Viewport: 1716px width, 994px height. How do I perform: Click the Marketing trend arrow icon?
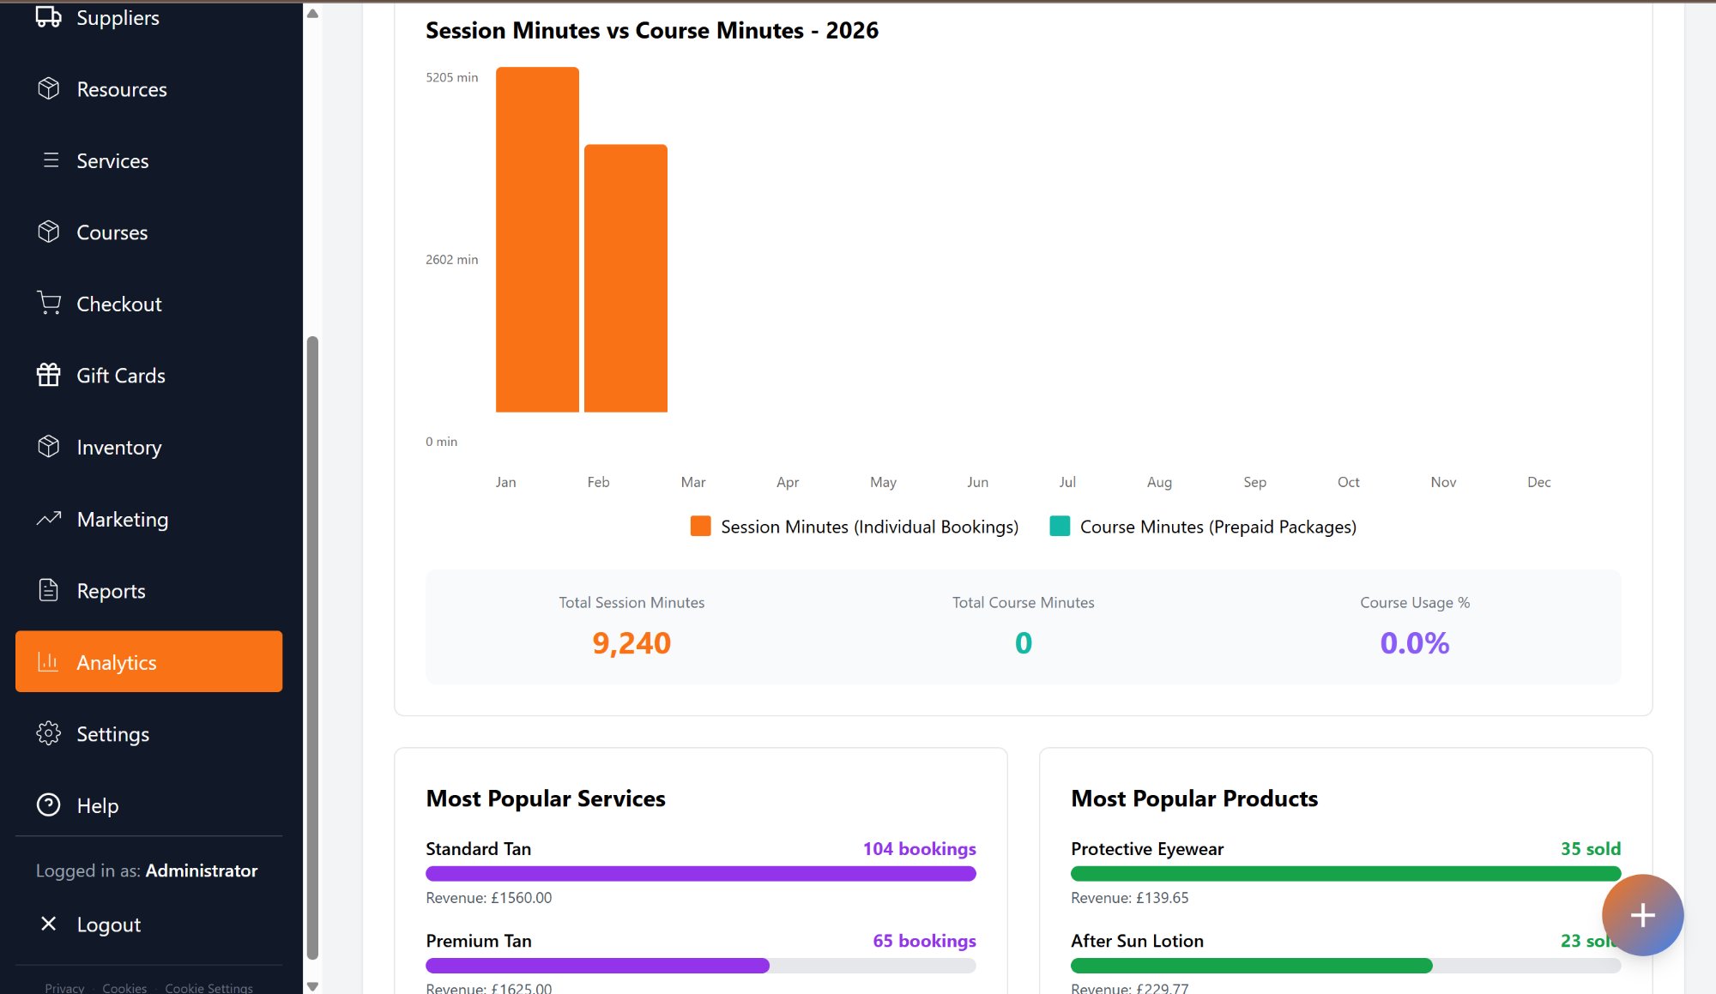pos(49,518)
